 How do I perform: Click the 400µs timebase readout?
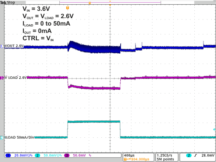tap(129, 156)
